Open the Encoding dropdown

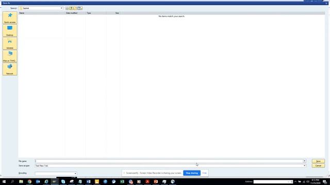click(75, 174)
